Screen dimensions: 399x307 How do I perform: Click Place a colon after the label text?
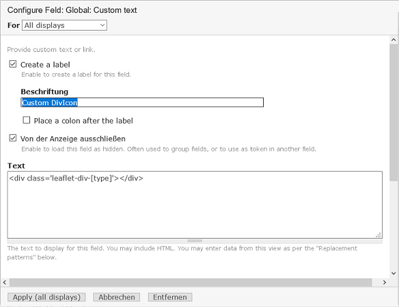point(83,120)
